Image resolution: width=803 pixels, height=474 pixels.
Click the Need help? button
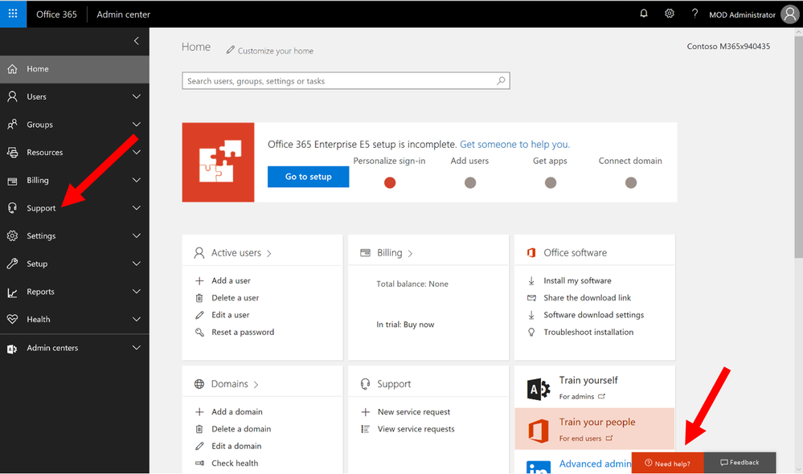[668, 463]
